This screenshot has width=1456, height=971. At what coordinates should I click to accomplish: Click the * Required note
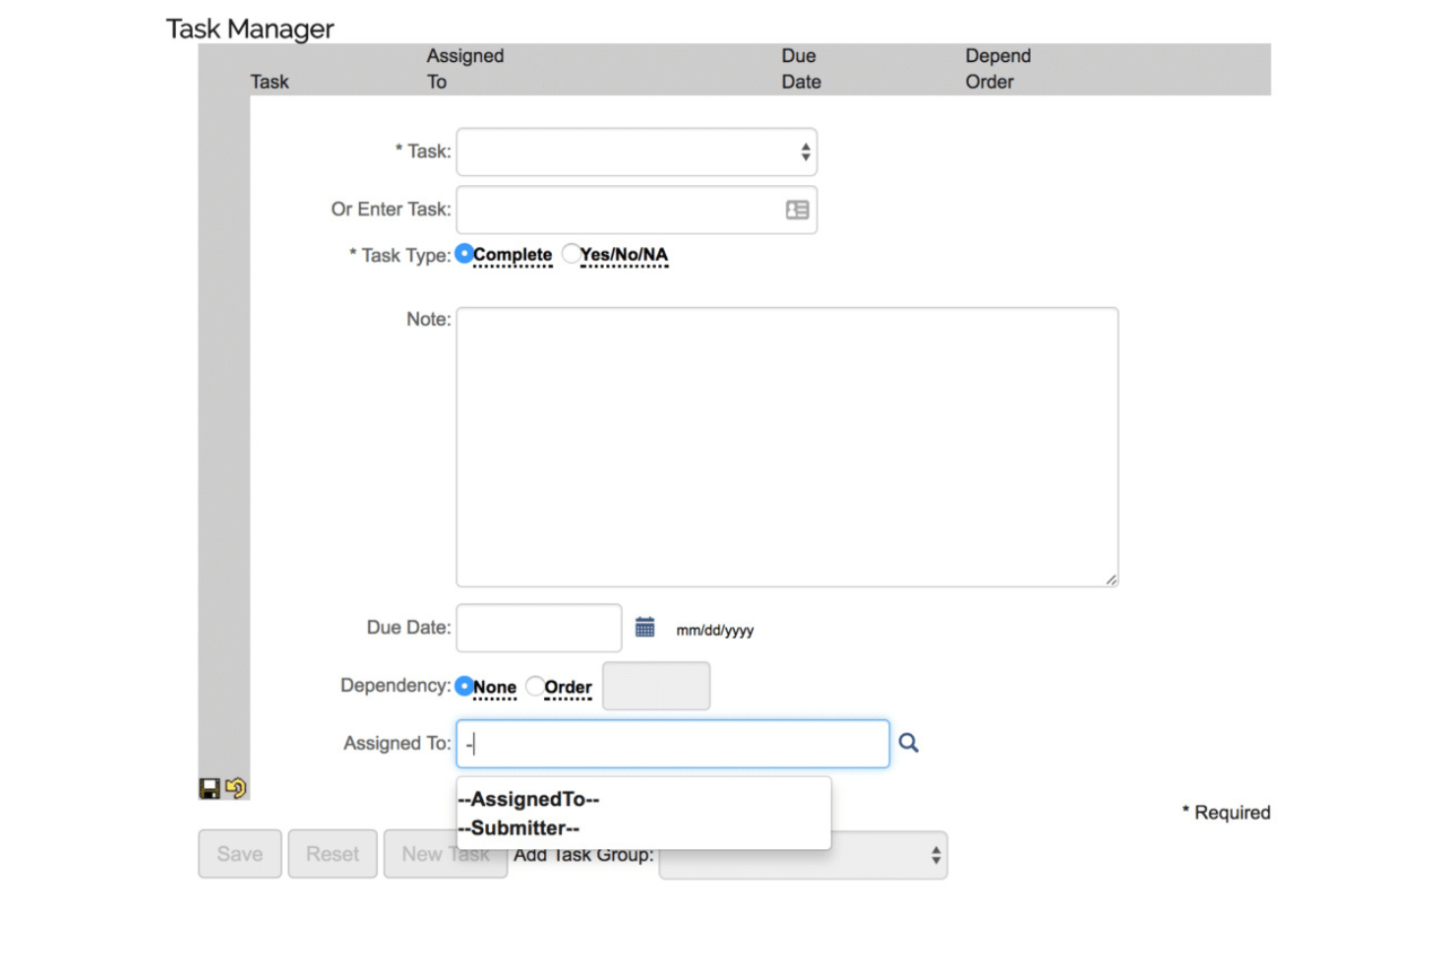[x=1227, y=813]
